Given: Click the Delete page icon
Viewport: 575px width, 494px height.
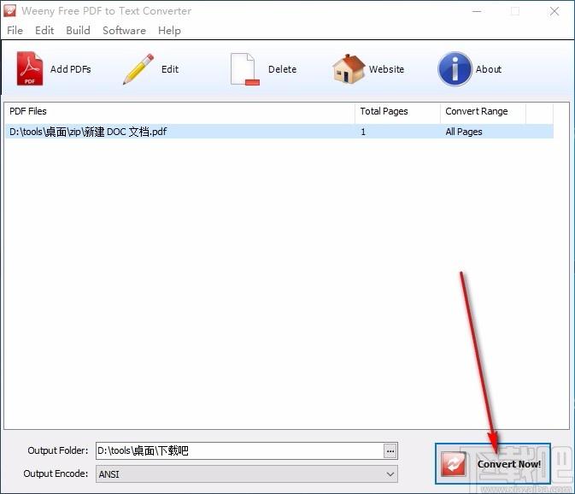Looking at the screenshot, I should [x=244, y=69].
